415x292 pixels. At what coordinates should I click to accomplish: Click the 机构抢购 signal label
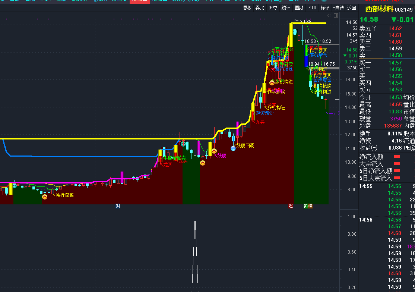point(322,86)
